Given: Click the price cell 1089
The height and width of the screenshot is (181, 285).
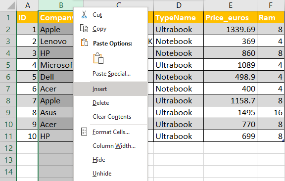Looking at the screenshot, I should tap(231, 65).
